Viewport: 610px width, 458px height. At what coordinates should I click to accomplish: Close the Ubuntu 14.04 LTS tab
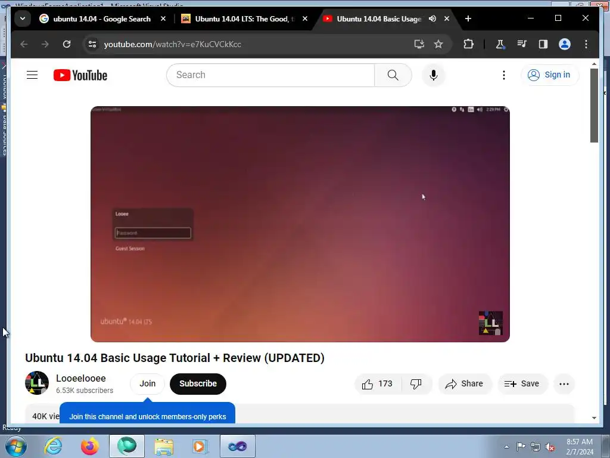point(305,18)
